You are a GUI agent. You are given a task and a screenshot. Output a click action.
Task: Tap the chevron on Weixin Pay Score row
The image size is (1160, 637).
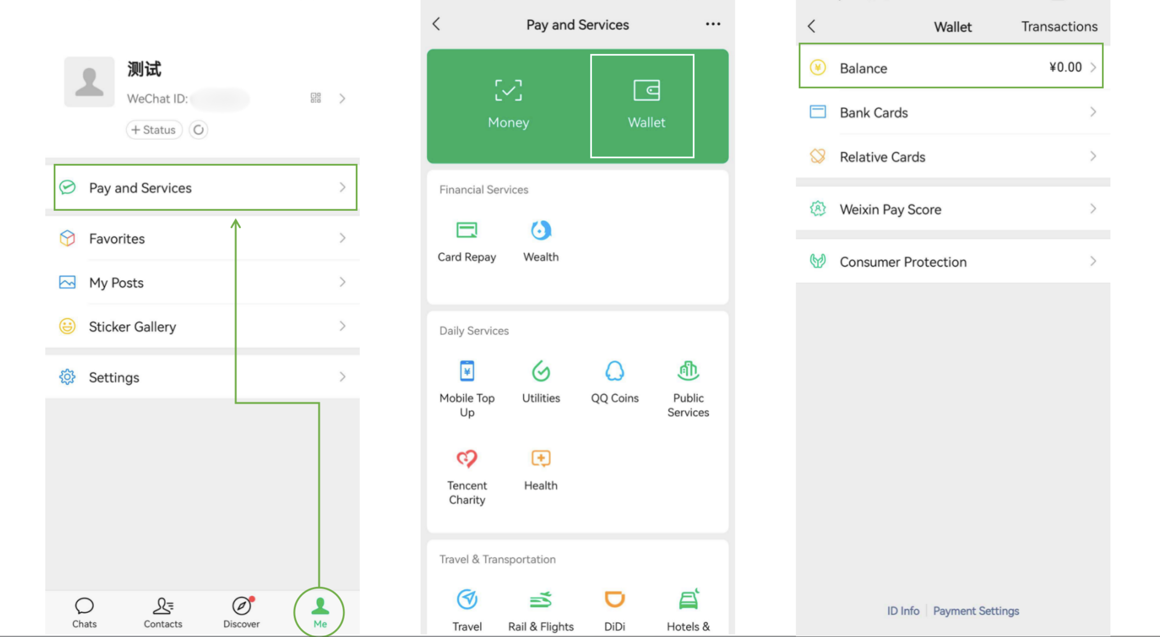click(1093, 209)
